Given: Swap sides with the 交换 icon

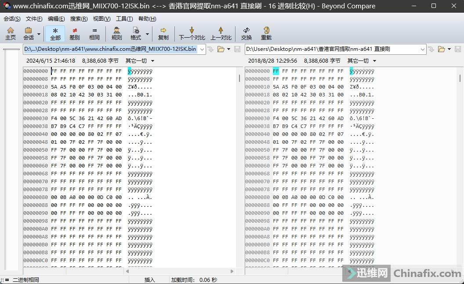Looking at the screenshot, I should click(x=246, y=33).
